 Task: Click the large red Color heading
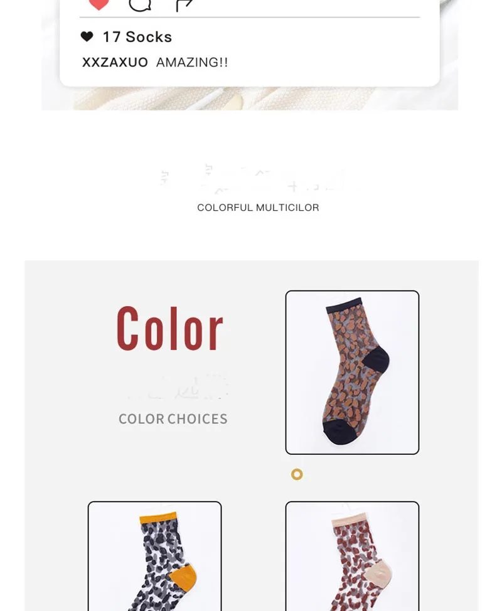tap(170, 329)
